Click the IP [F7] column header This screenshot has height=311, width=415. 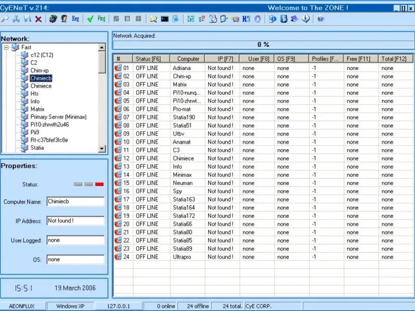tap(222, 59)
